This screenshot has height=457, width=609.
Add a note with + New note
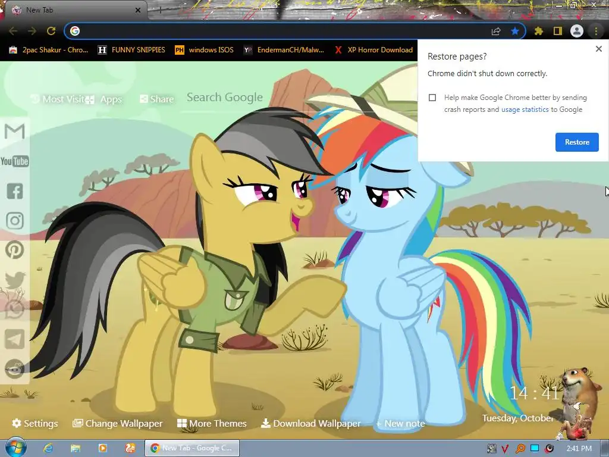click(400, 424)
